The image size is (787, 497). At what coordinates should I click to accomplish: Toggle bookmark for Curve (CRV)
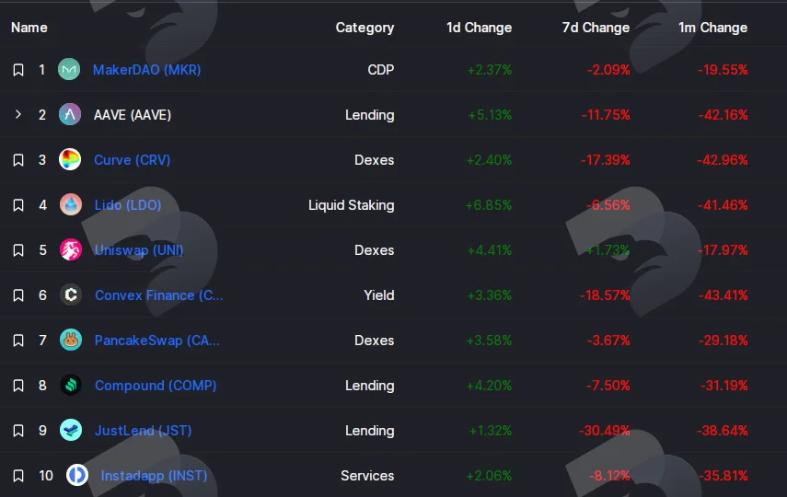18,160
